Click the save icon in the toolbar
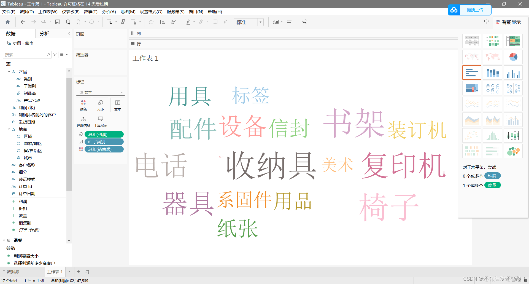 pos(57,22)
